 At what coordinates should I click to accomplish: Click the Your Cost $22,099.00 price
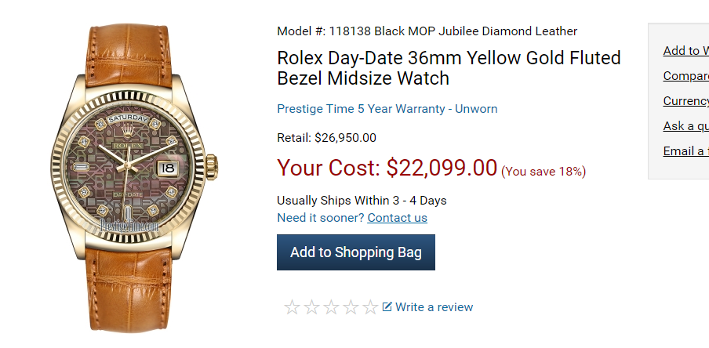(387, 168)
